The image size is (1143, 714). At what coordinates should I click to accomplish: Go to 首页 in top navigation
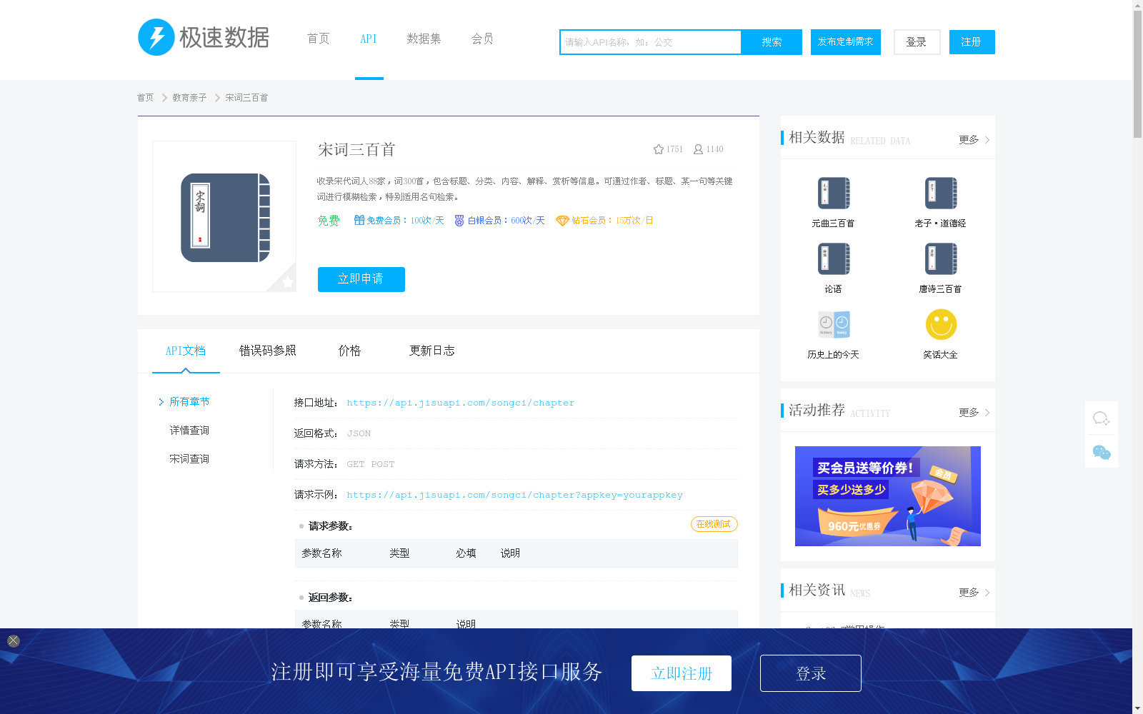318,39
